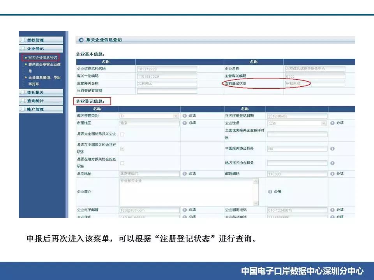This screenshot has height=280, width=374.
Task: Click the info icon beside 企业简介 text area
Action: click(270, 192)
